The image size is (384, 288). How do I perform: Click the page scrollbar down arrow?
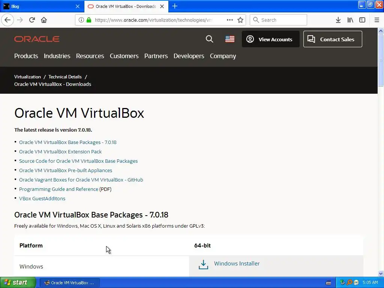[381, 273]
